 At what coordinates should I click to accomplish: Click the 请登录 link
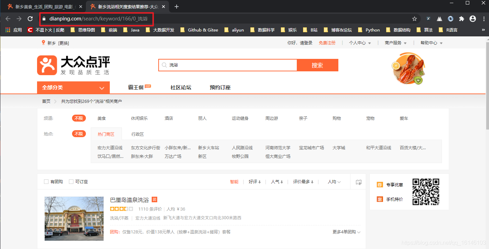click(306, 43)
